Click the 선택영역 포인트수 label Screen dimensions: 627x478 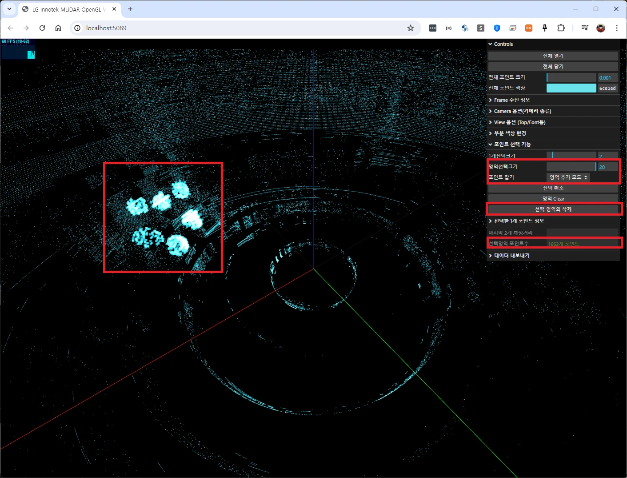[509, 244]
